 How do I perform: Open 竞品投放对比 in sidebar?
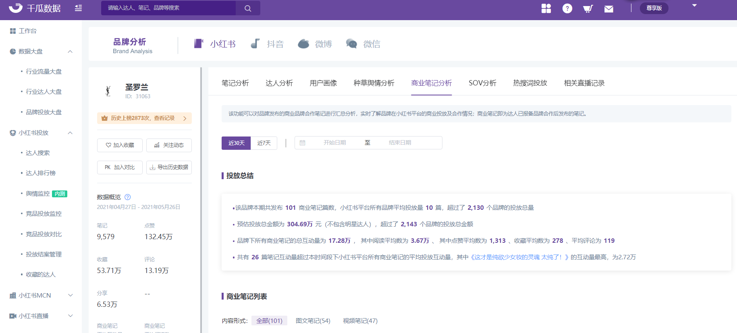44,234
